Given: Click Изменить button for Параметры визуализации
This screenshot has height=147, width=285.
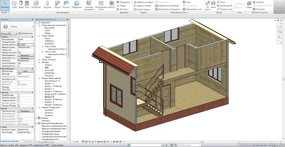Looking at the screenshot, I should 25,111.
